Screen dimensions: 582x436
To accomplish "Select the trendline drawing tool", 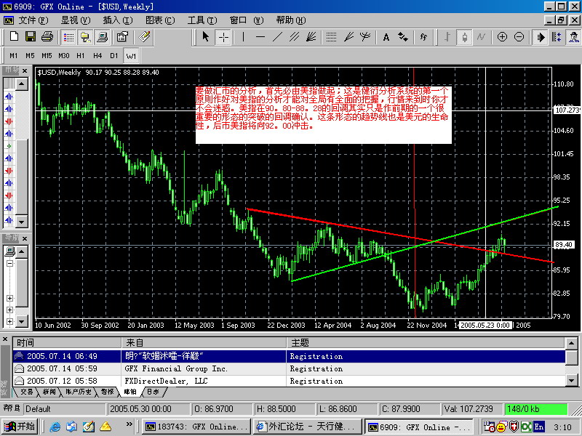I will (277, 37).
